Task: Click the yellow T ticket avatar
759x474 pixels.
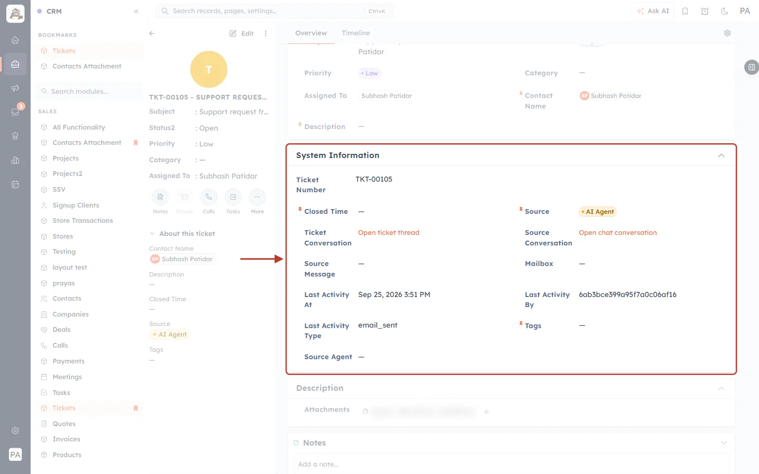Action: [209, 70]
